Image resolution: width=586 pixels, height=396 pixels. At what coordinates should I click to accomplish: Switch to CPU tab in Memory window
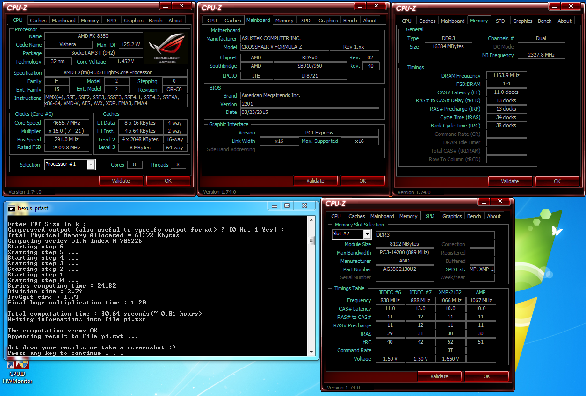(x=407, y=21)
